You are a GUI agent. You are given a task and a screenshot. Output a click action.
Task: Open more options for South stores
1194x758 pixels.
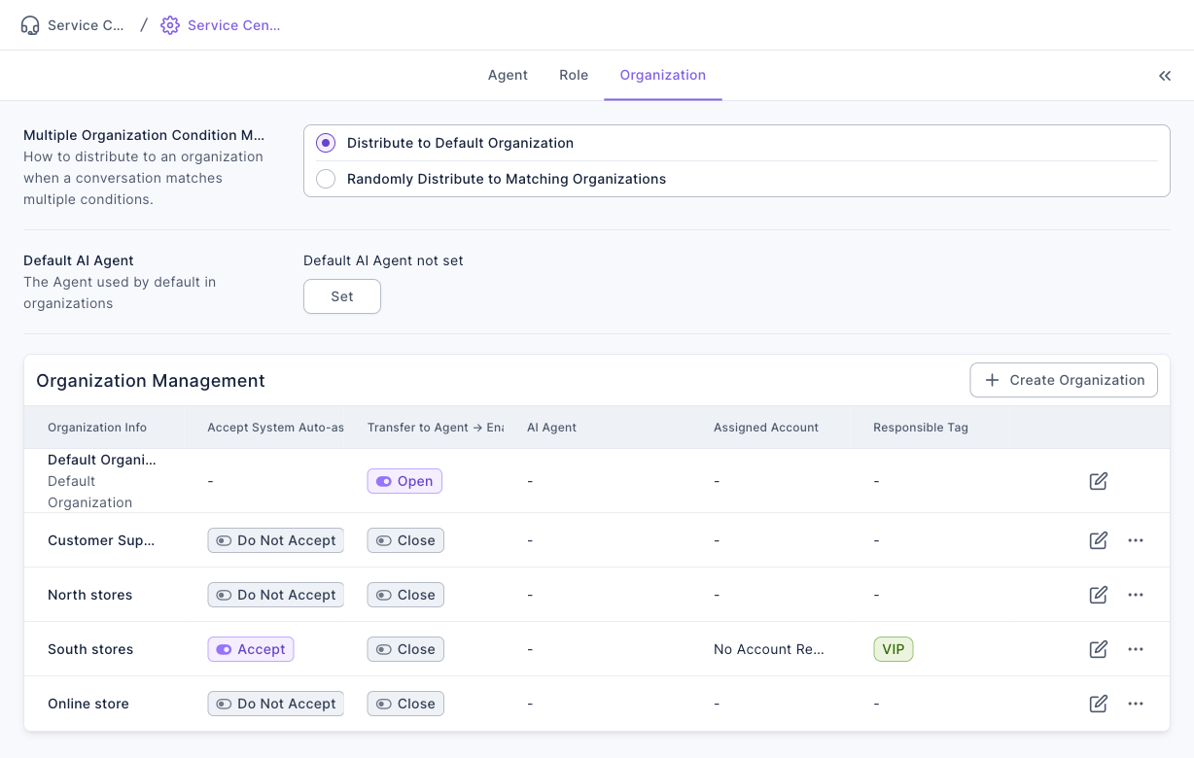click(1136, 649)
